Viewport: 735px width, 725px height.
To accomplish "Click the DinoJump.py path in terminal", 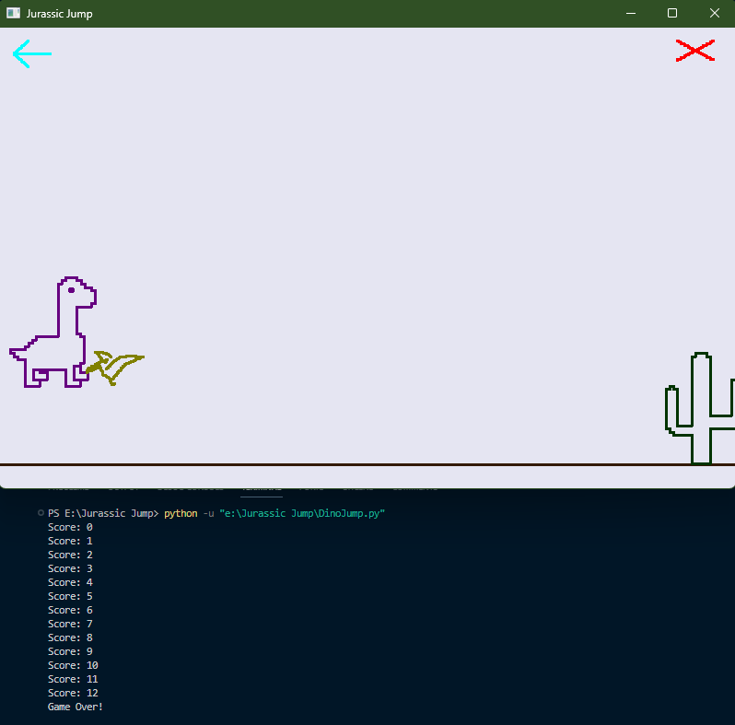I will pyautogui.click(x=302, y=513).
